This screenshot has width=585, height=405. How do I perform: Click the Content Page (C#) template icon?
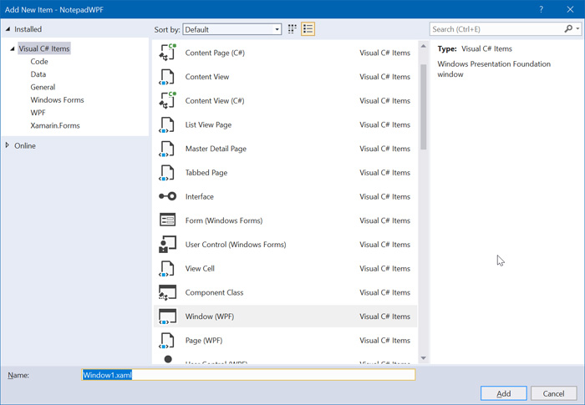(x=167, y=53)
